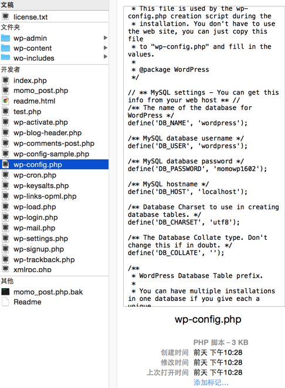Click the highlighted wp-config.php row

point(55,165)
